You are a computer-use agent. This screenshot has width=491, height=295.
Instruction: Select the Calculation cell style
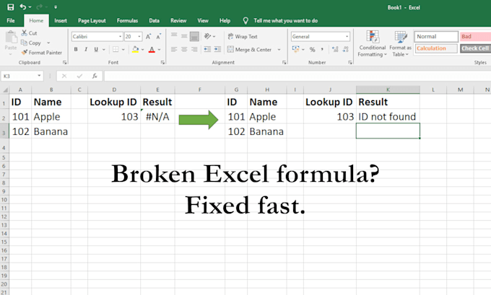[436, 48]
